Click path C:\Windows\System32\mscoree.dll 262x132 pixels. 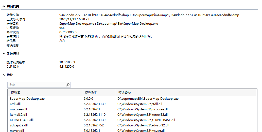pyautogui.click(x=143, y=109)
